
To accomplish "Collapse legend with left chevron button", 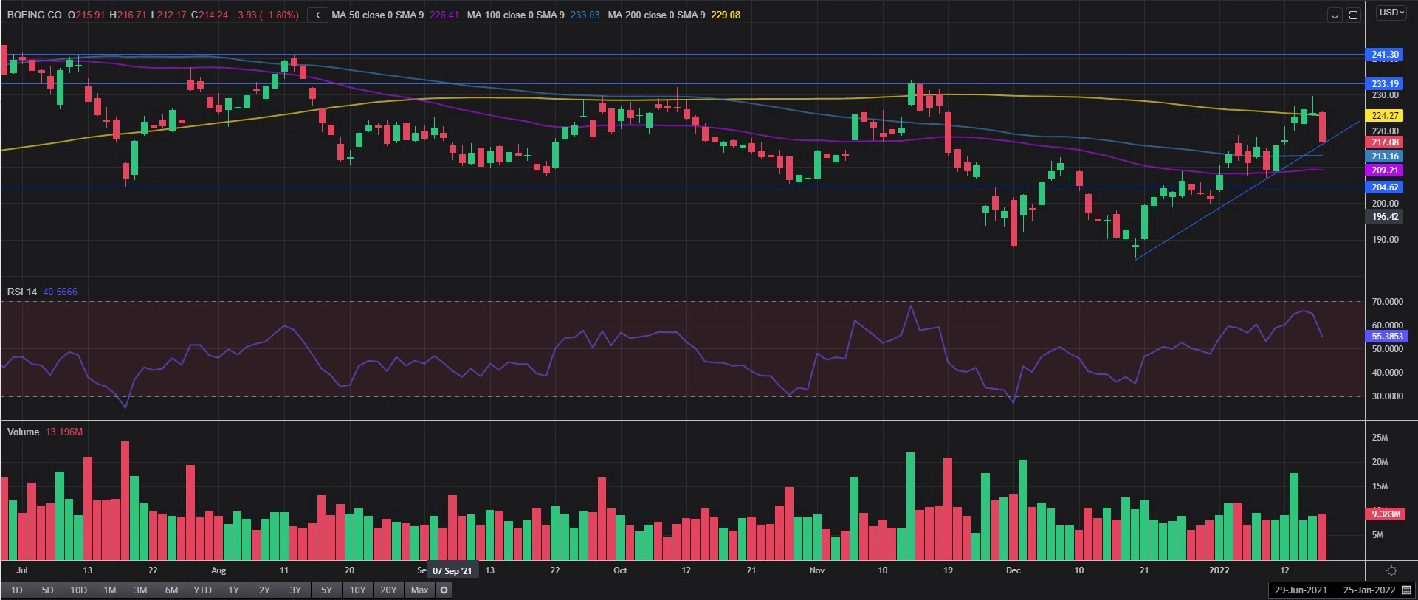I will point(317,15).
